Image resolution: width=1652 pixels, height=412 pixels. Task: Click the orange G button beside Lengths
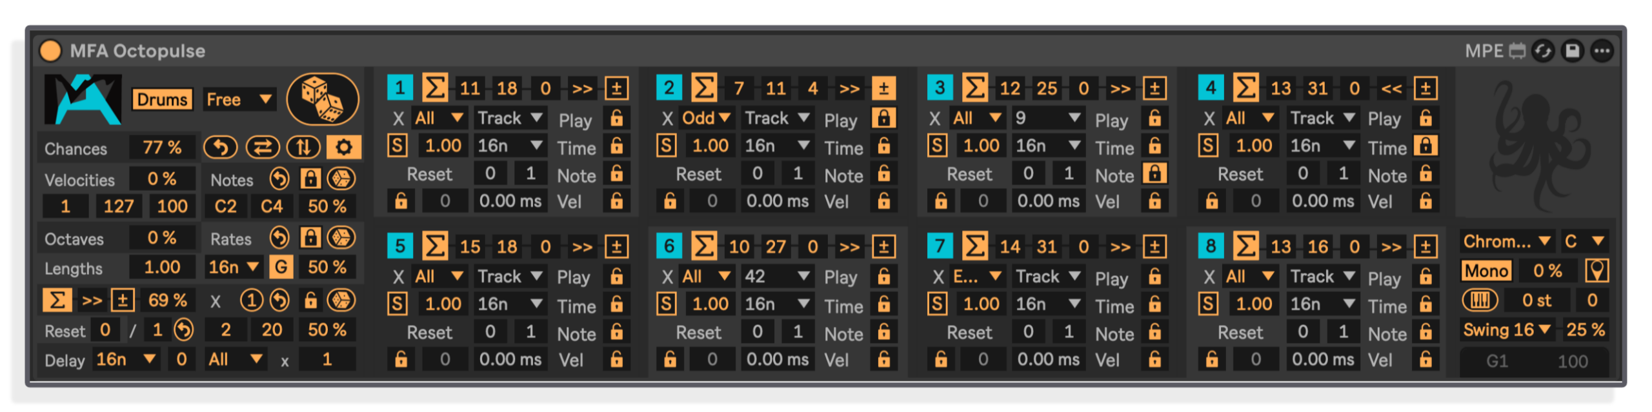[281, 267]
